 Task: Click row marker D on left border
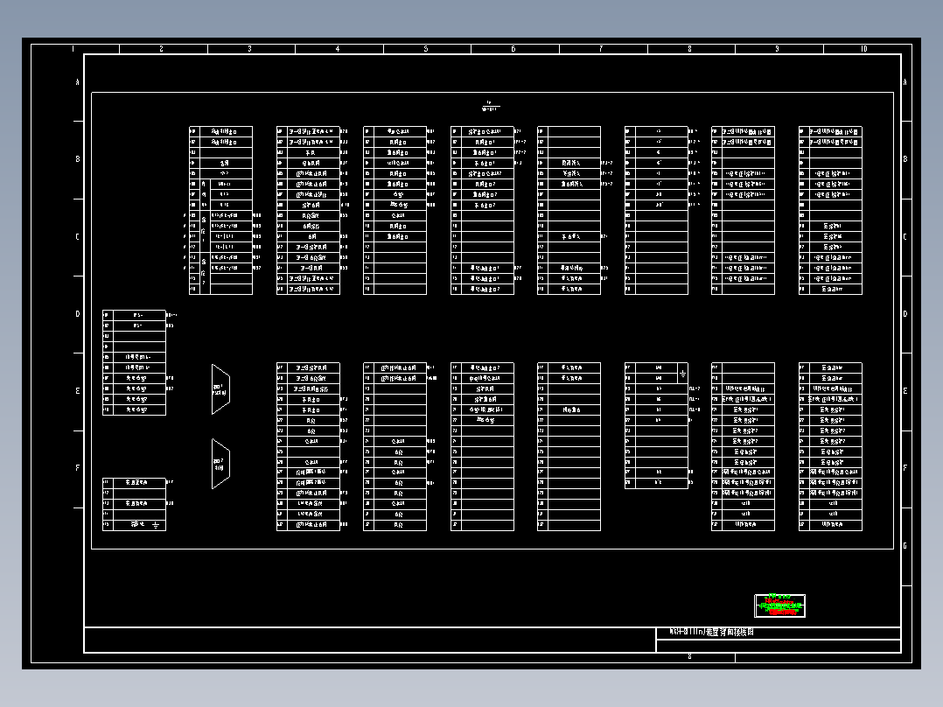[x=78, y=314]
